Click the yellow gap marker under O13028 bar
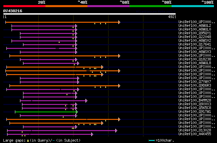 click(x=22, y=132)
